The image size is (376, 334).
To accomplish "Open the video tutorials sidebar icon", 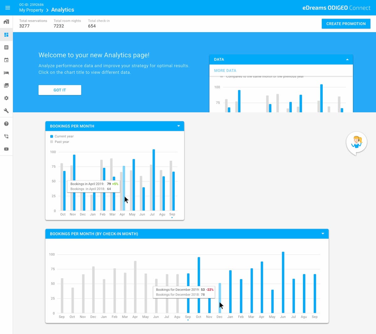I will tap(6, 149).
